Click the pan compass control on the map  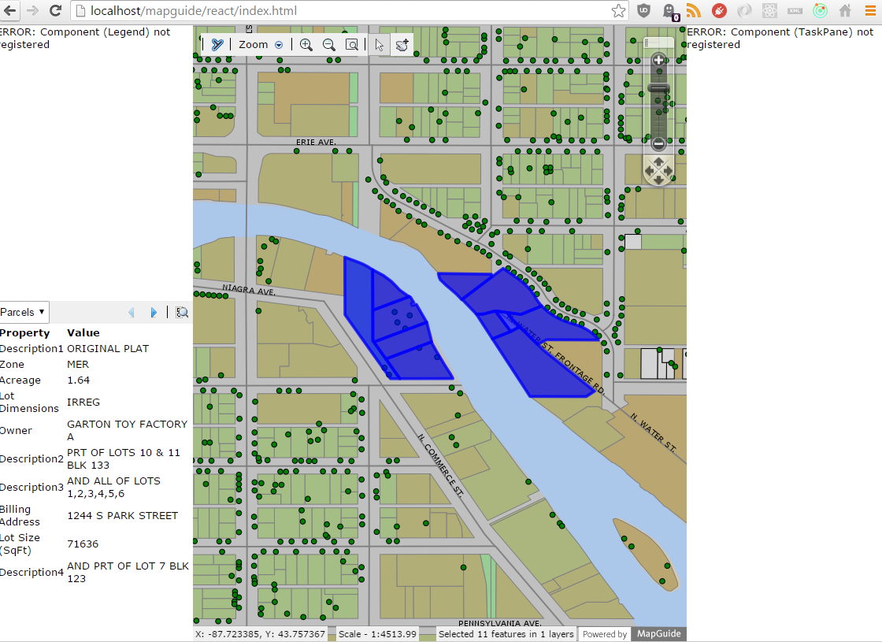pos(658,169)
